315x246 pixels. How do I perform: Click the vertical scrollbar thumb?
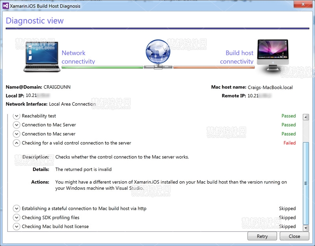tap(306, 183)
